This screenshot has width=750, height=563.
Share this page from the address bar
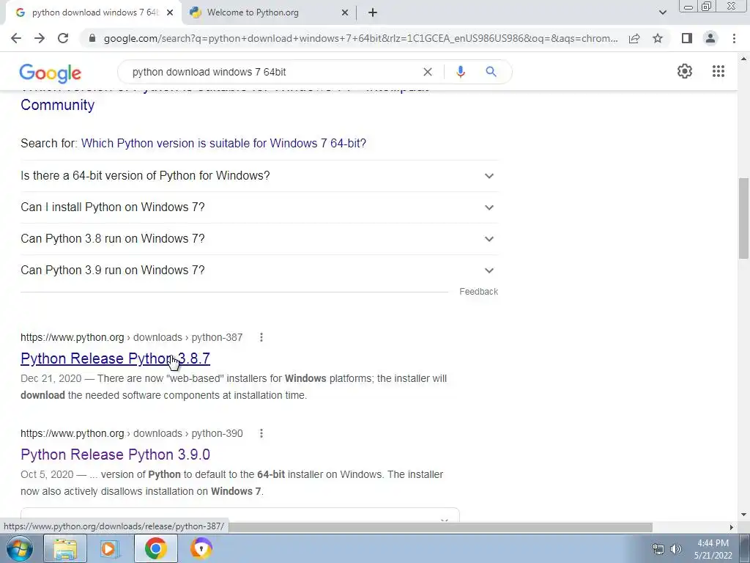pyautogui.click(x=634, y=38)
